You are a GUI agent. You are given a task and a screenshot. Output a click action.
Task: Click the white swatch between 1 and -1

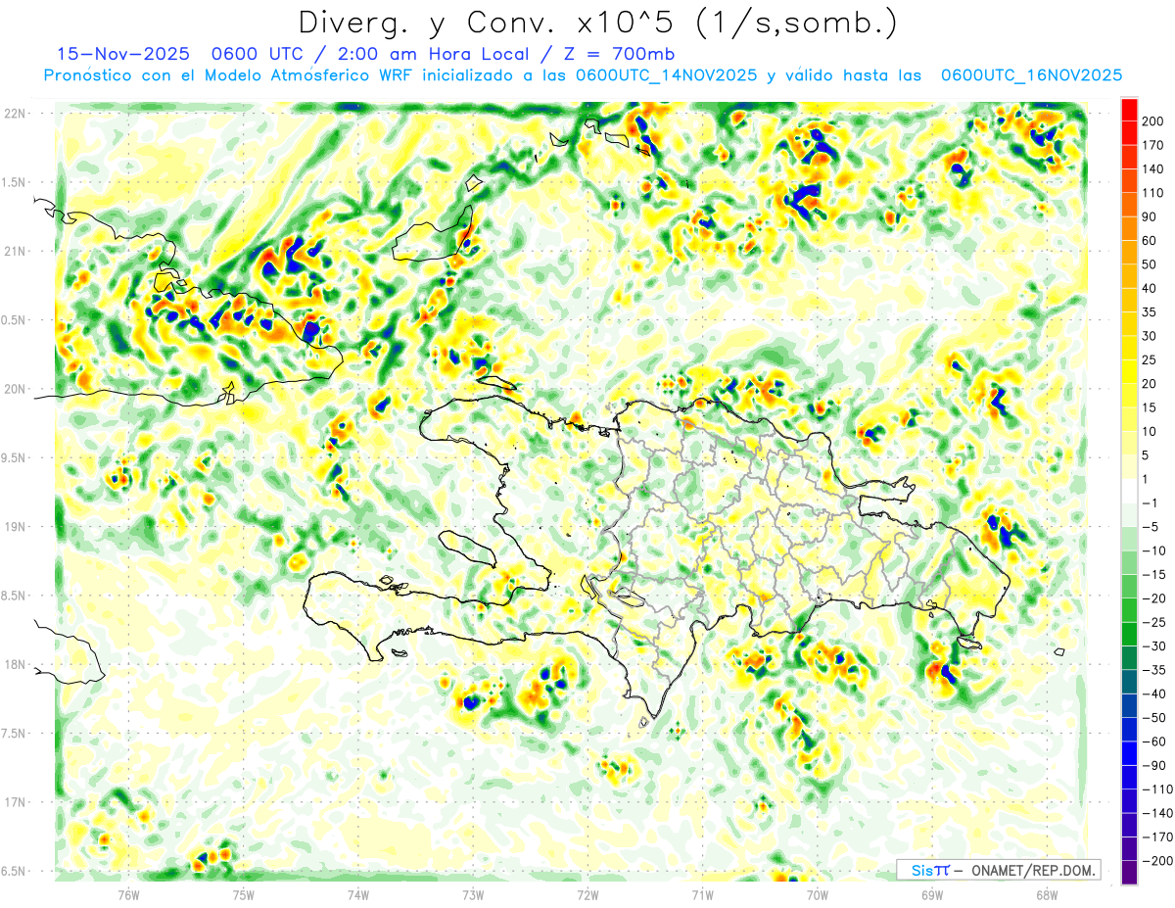1129,491
